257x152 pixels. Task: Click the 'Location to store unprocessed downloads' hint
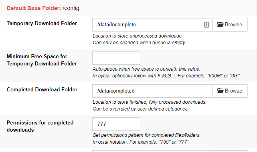pos(138,36)
